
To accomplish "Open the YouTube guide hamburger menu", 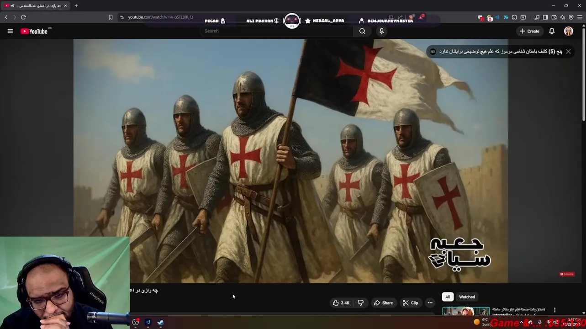I will pyautogui.click(x=10, y=31).
